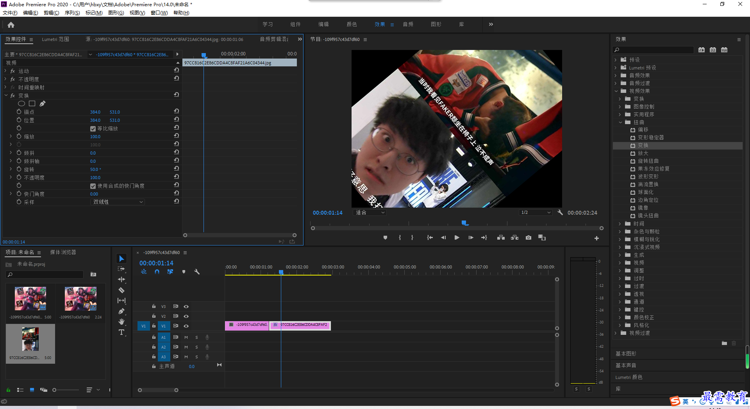The height and width of the screenshot is (409, 750).
Task: Select the Type tool
Action: pos(121,332)
